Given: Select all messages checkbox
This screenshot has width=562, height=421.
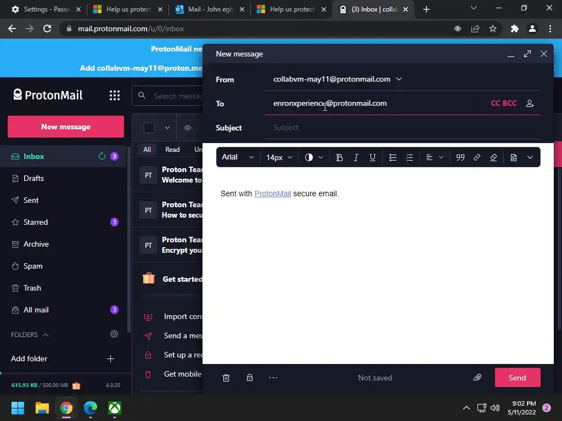Looking at the screenshot, I should (149, 128).
